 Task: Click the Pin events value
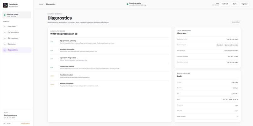[x=237, y=105]
